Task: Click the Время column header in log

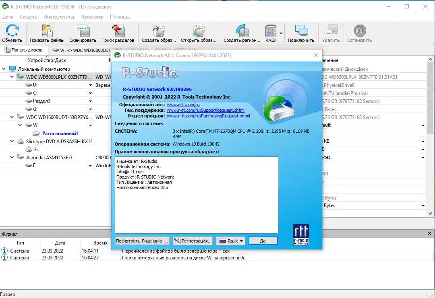Action: [100, 243]
